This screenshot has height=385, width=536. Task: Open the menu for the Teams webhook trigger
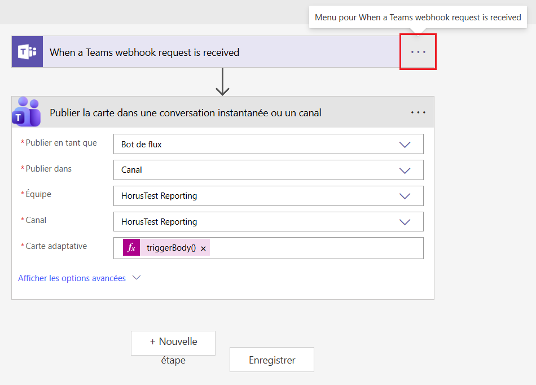point(418,52)
